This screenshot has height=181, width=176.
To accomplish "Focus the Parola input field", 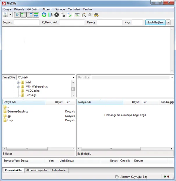I will point(109,22).
